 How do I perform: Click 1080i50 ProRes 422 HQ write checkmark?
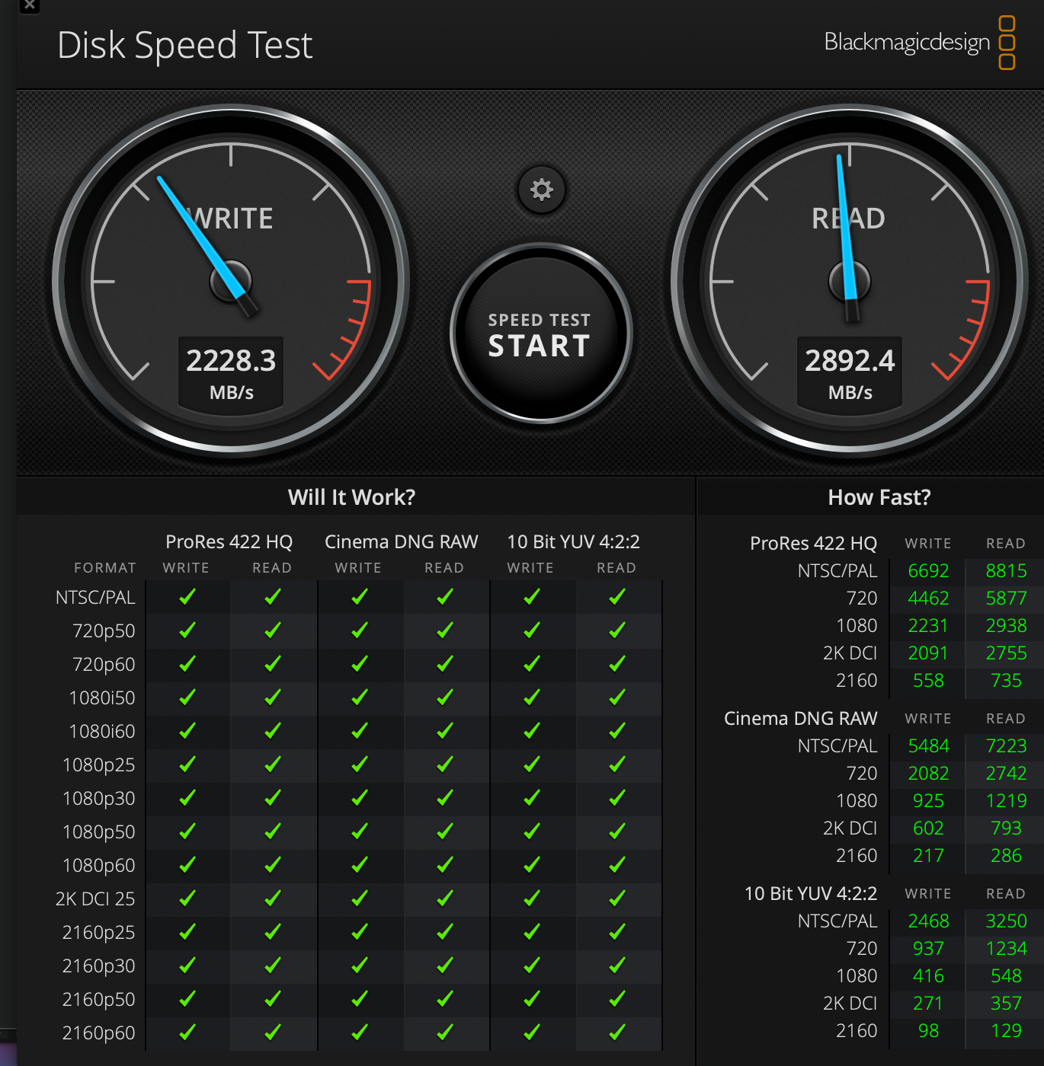click(x=187, y=697)
